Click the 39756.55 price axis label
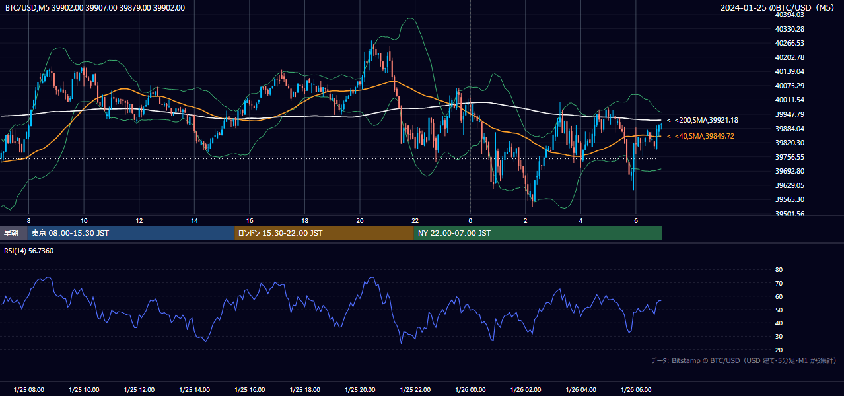This screenshot has height=396, width=844. pyautogui.click(x=790, y=157)
